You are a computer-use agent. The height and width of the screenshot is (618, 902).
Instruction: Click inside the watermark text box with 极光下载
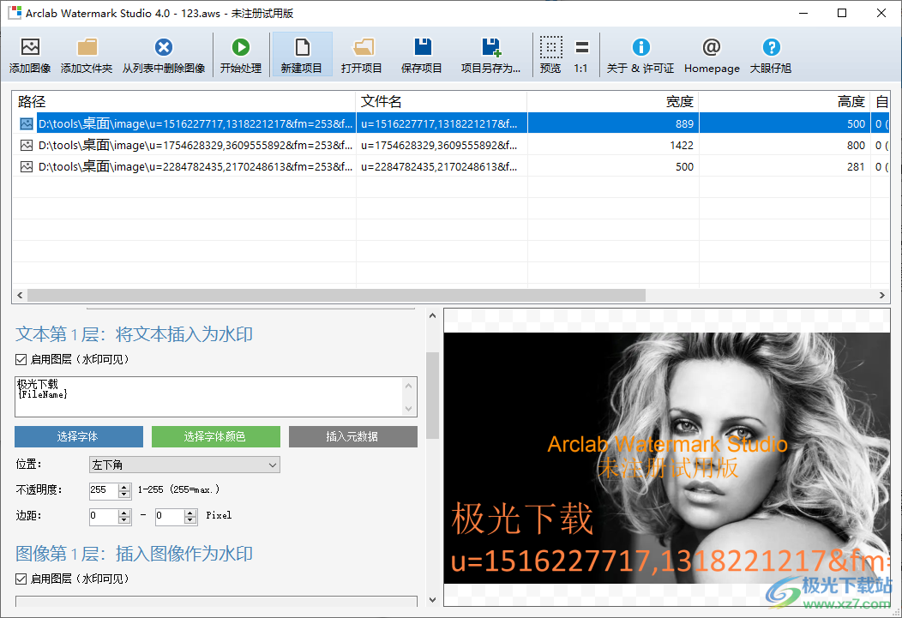point(208,397)
